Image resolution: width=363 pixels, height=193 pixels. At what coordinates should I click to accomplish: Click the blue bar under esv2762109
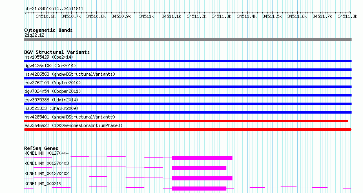[188, 87]
